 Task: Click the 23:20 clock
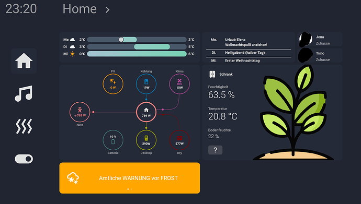coord(21,9)
